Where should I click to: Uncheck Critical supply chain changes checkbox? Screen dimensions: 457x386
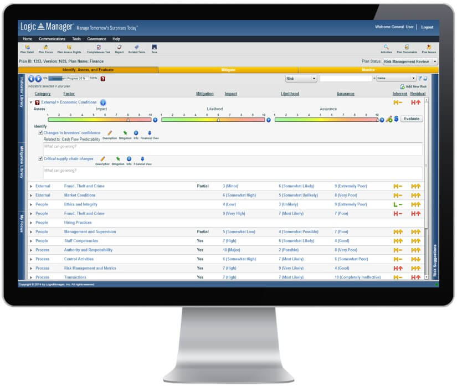(41, 159)
